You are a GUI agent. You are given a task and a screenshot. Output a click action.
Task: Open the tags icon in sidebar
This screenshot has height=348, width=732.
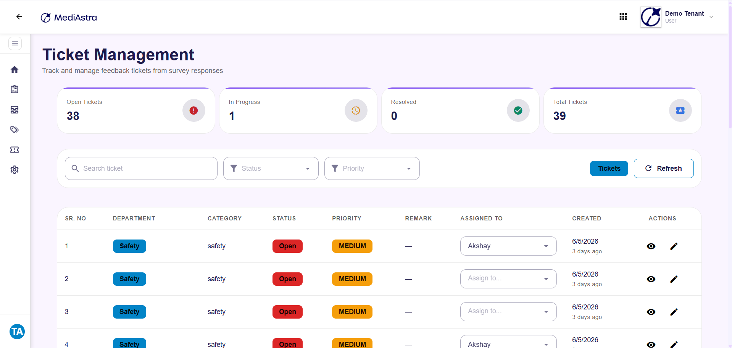click(15, 130)
